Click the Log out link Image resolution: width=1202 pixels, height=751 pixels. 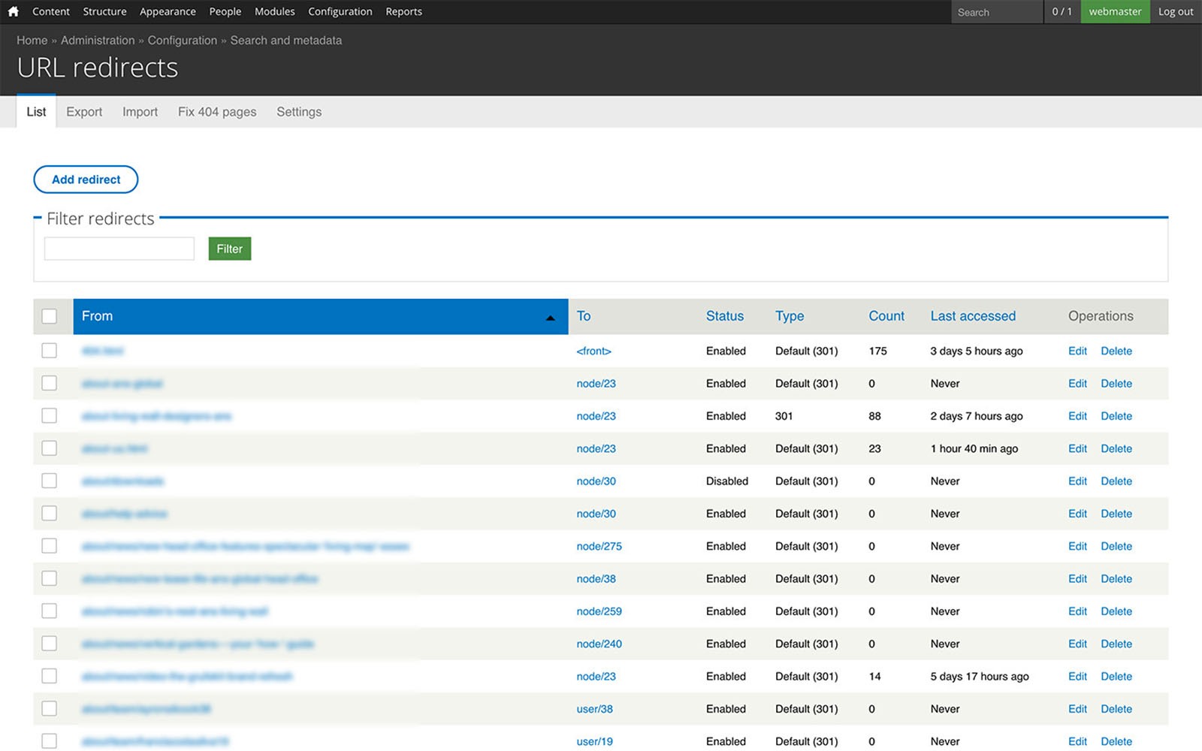[1176, 11]
